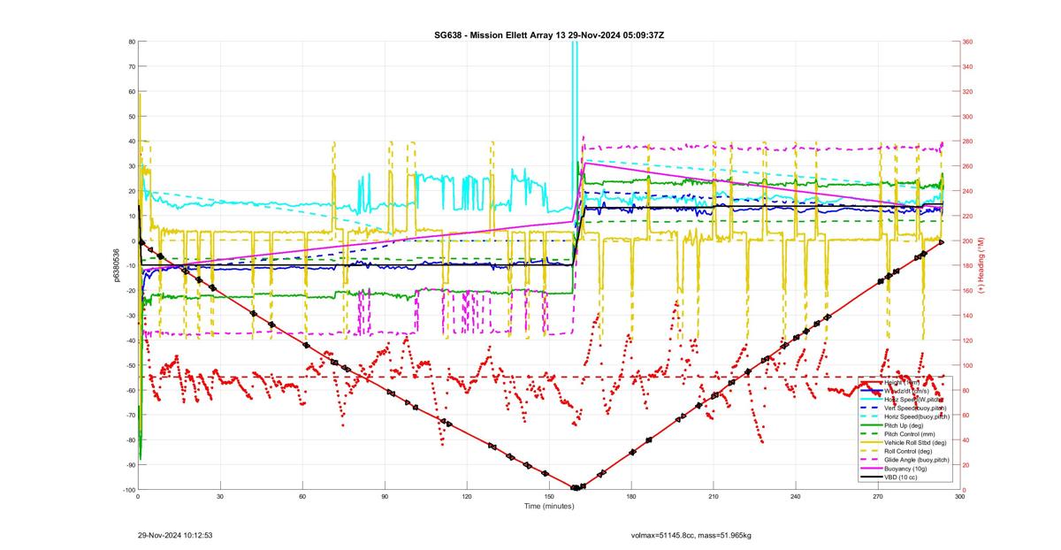The width and height of the screenshot is (1061, 550).
Task: Click the final diamond marker ending the red height curve
Action: (x=942, y=241)
